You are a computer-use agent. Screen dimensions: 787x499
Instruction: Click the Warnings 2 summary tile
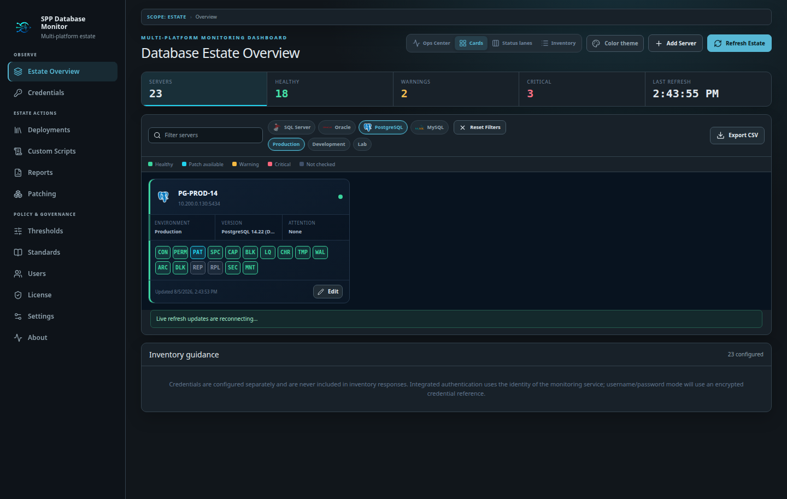click(456, 89)
